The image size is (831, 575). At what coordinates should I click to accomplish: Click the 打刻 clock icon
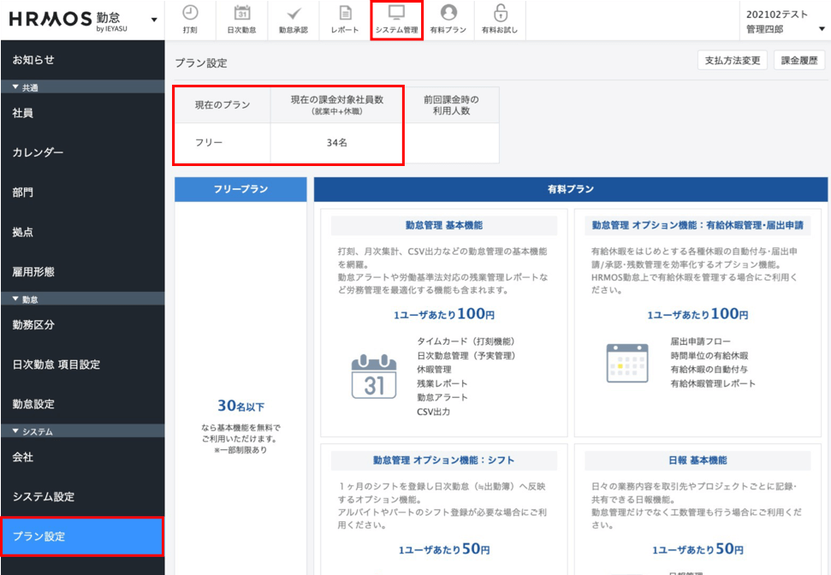click(x=190, y=13)
